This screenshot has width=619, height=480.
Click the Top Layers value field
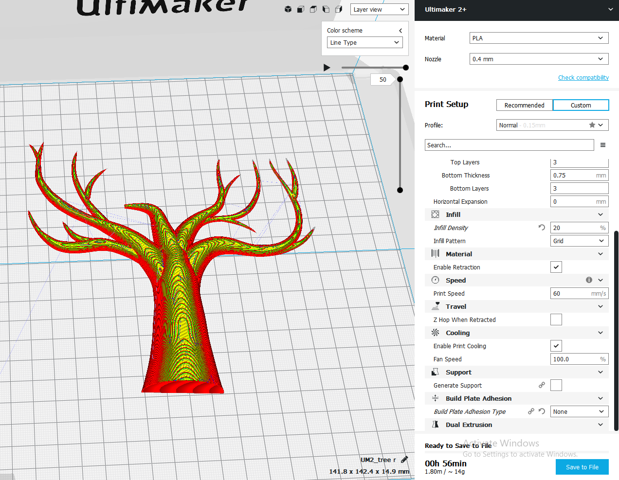coord(579,162)
